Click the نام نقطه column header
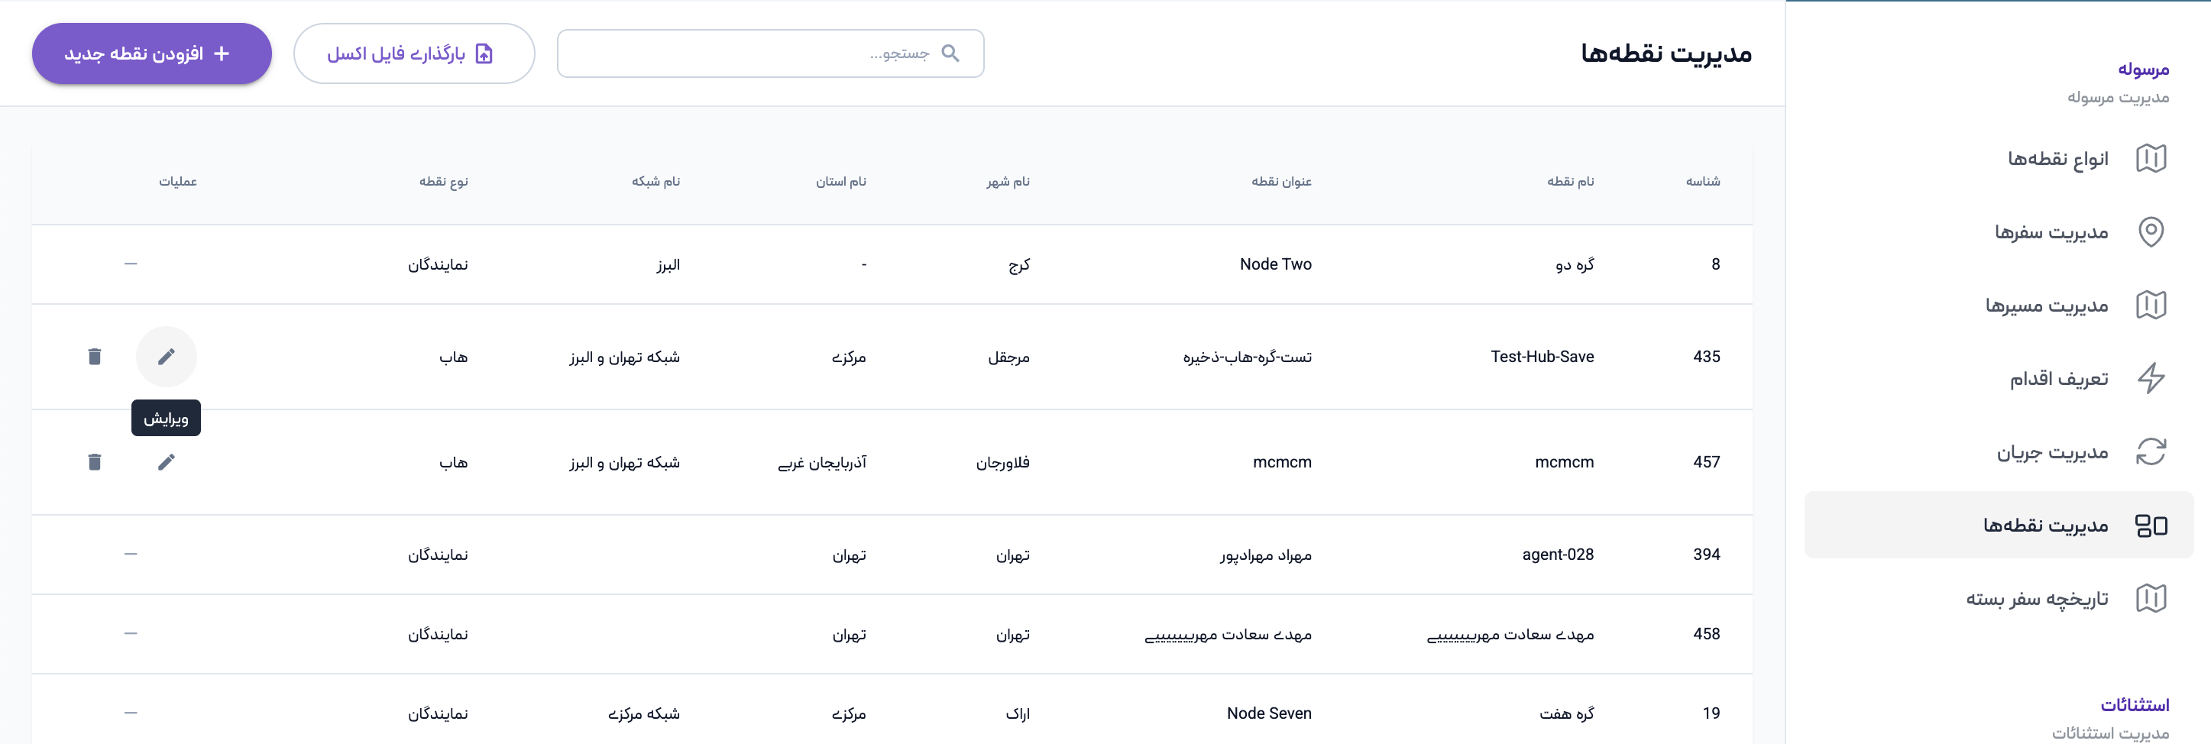2211x744 pixels. (1570, 181)
